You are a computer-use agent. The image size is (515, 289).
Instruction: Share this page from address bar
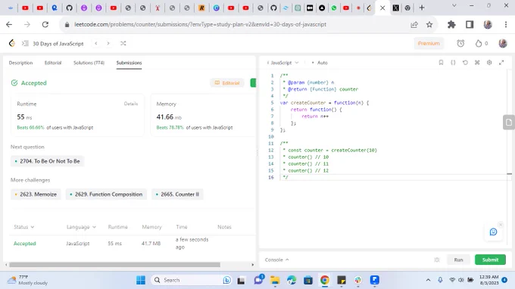click(414, 25)
